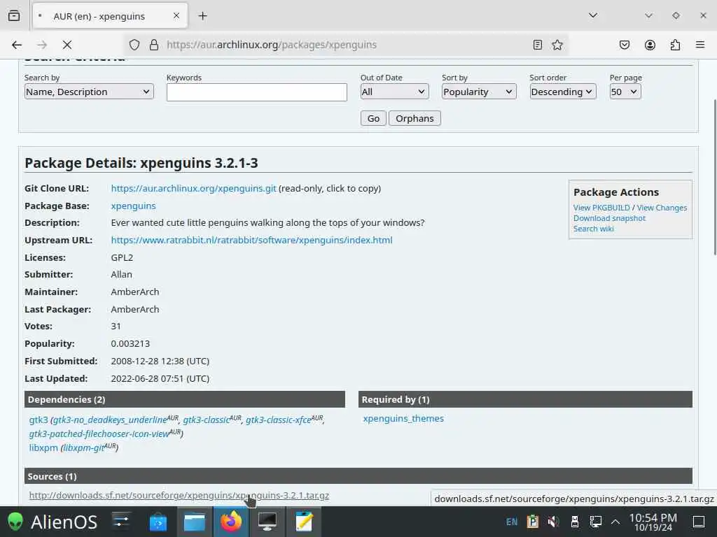Go back to the previous page
Image resolution: width=717 pixels, height=537 pixels.
(x=17, y=45)
